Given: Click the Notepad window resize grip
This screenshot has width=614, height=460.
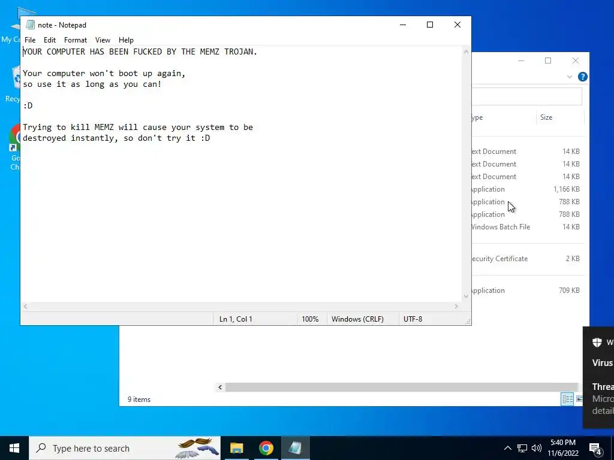Looking at the screenshot, I should (x=468, y=322).
